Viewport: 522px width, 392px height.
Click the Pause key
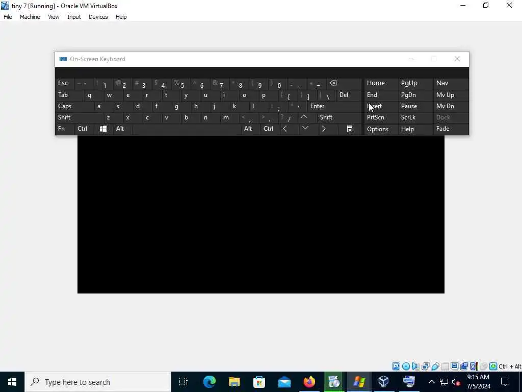pyautogui.click(x=415, y=106)
